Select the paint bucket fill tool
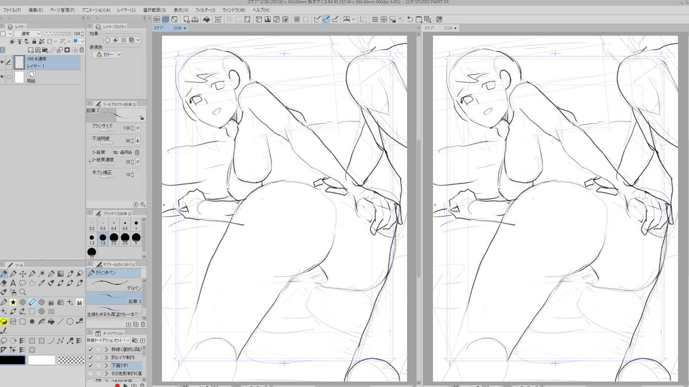The height and width of the screenshot is (387, 689). click(x=51, y=322)
